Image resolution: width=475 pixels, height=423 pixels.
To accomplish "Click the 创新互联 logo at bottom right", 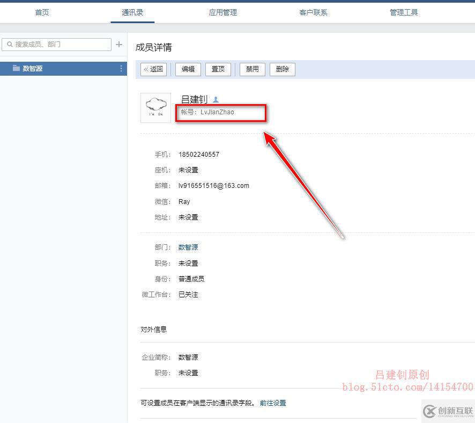I will point(448,410).
